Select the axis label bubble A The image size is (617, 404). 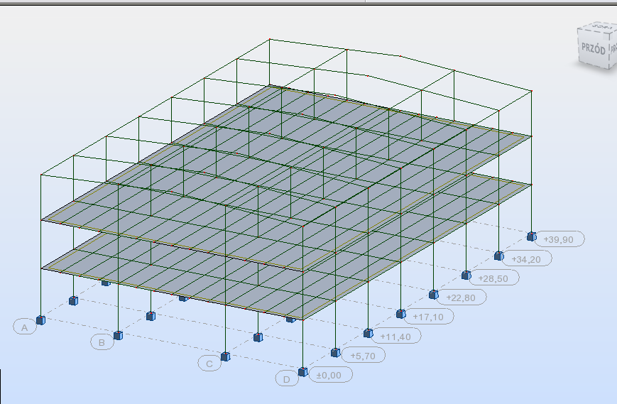click(25, 327)
